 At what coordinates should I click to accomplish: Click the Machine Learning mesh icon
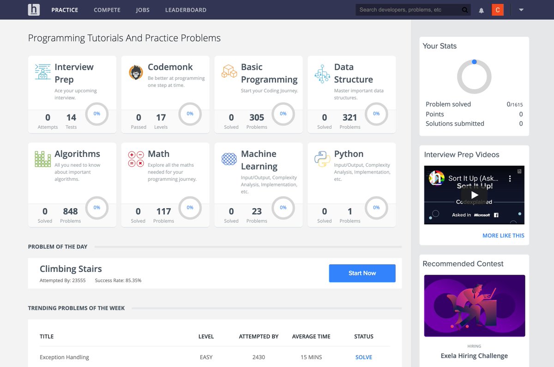[229, 159]
